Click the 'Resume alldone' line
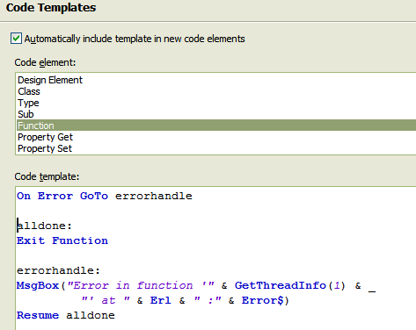Screen dimensions: 416x330 (x=66, y=315)
